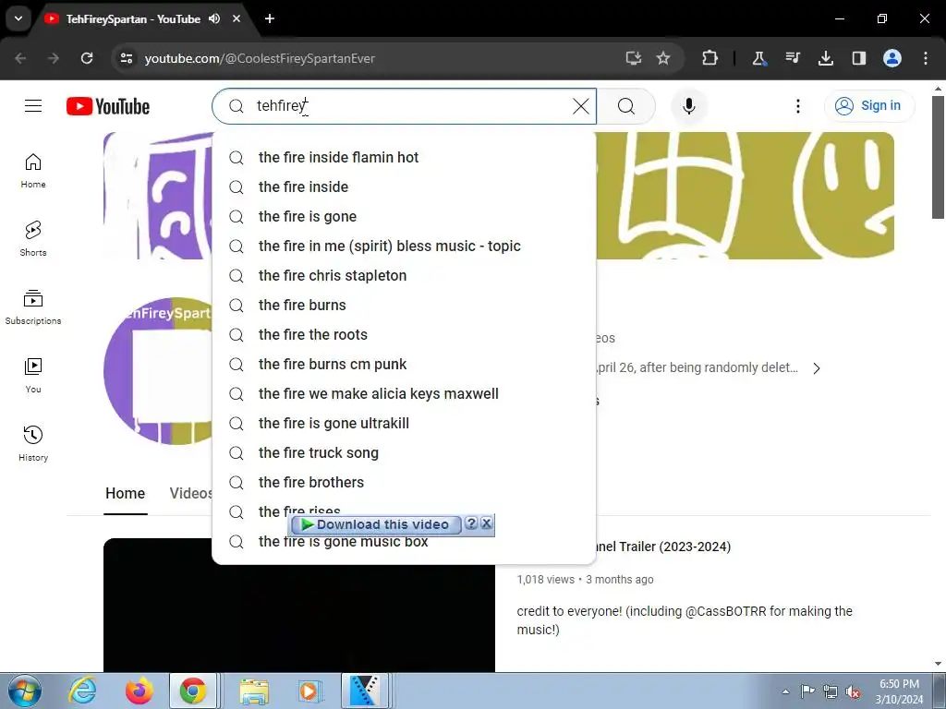Bookmark this page with star
The width and height of the screenshot is (946, 709).
(663, 58)
